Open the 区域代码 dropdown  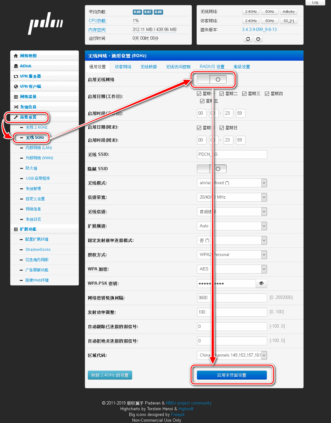click(232, 355)
